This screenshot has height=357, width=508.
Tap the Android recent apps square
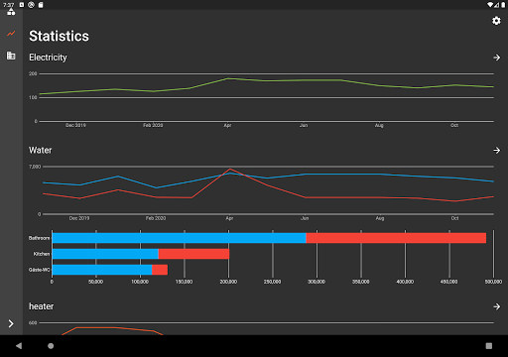(x=489, y=346)
